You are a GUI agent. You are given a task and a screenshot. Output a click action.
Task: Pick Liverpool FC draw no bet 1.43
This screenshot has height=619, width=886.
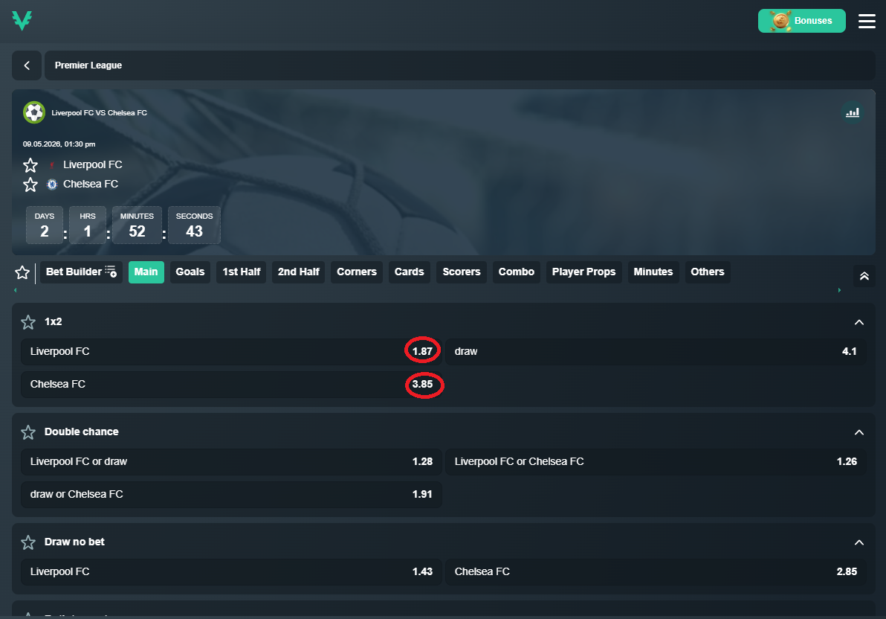pos(231,572)
